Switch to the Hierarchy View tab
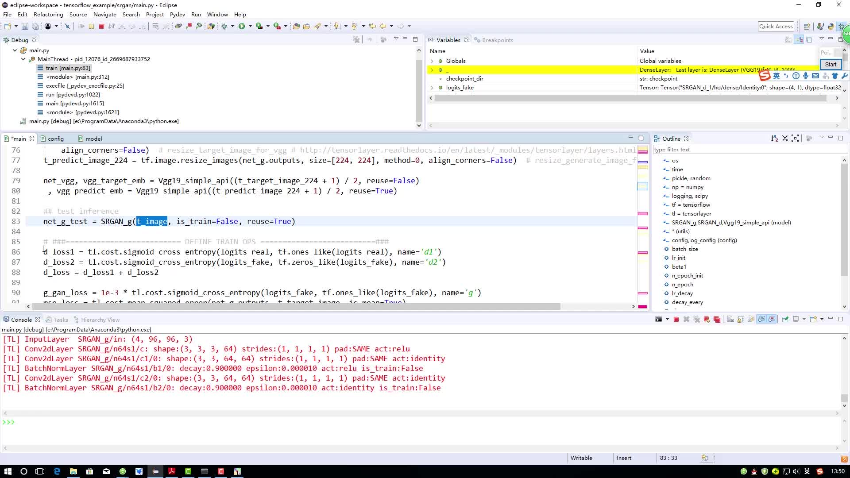 click(97, 320)
